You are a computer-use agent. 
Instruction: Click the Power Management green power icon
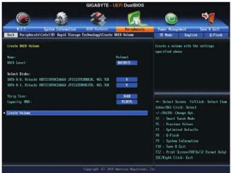[171, 19]
